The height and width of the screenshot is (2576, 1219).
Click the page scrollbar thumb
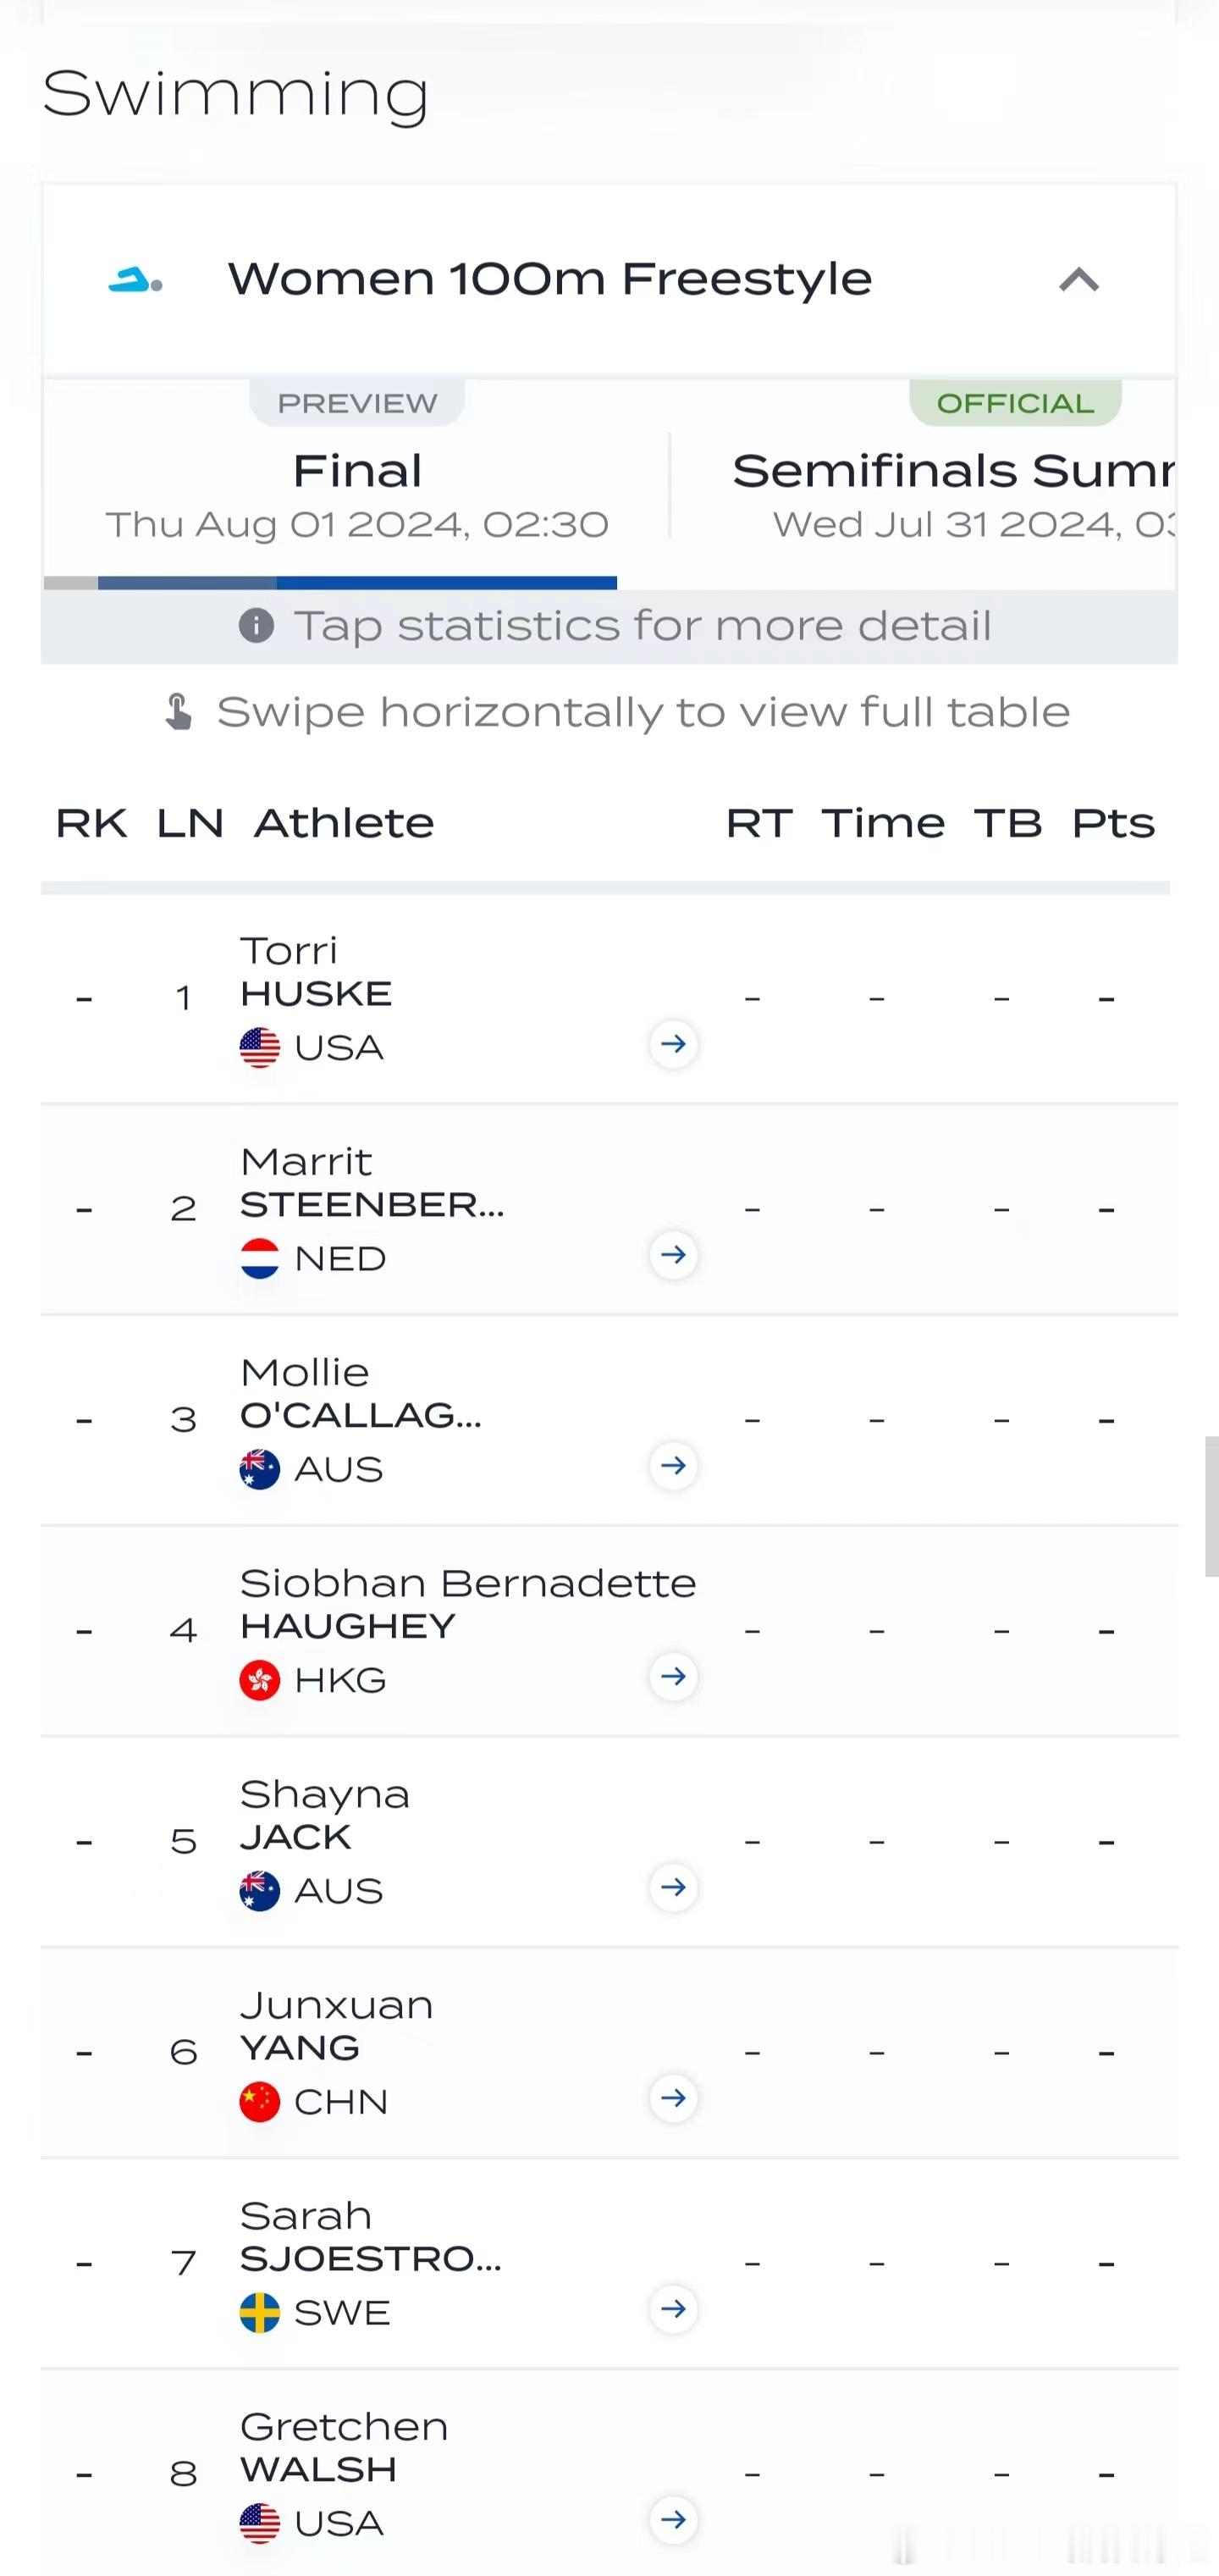[x=1211, y=1506]
